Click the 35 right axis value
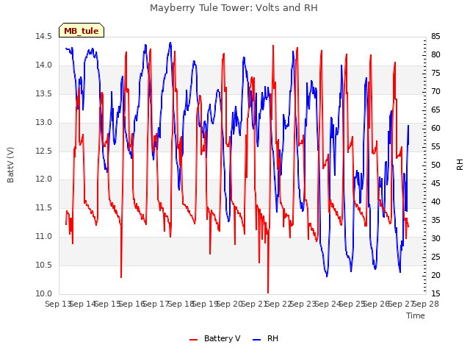Image resolution: width=470 pixels, height=353 pixels. [435, 221]
